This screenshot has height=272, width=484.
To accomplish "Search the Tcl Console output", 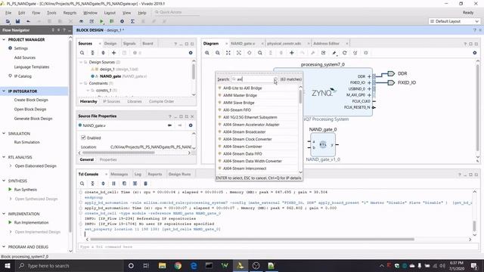I will (x=82, y=184).
